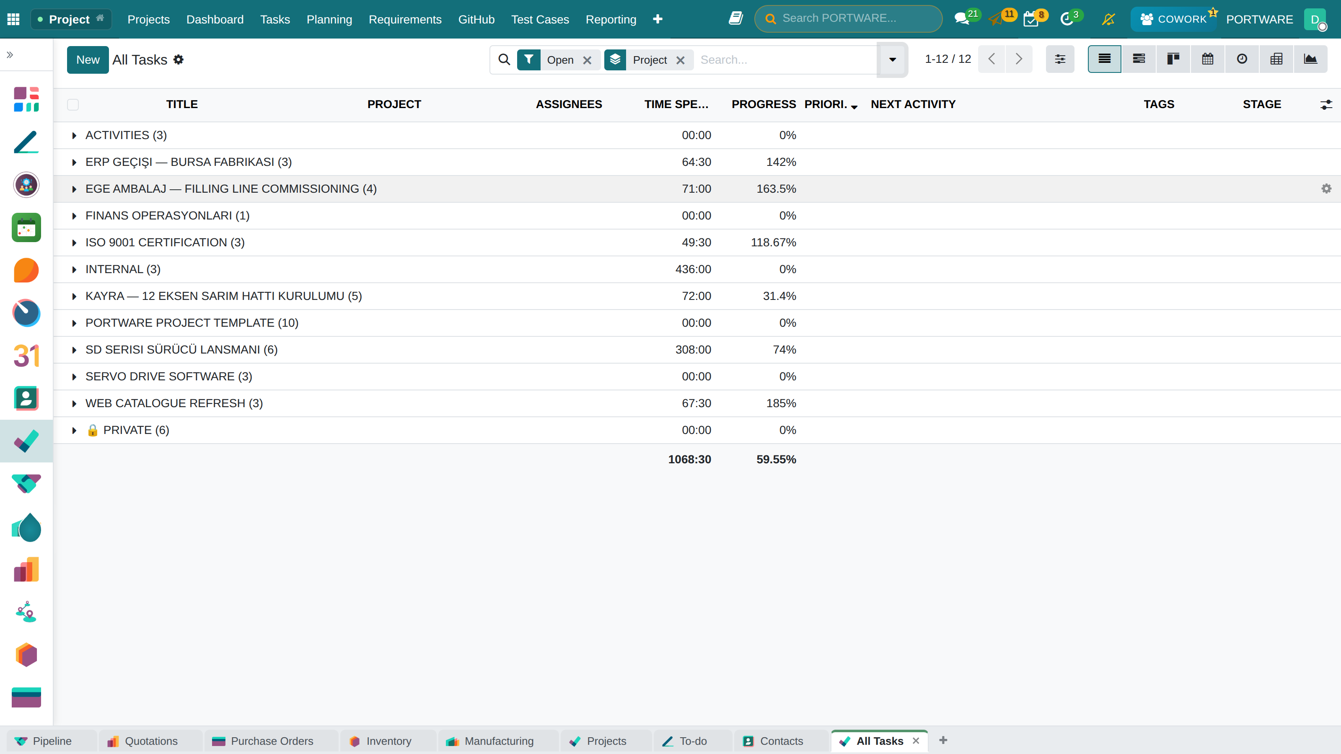Go to previous page of records

point(992,59)
